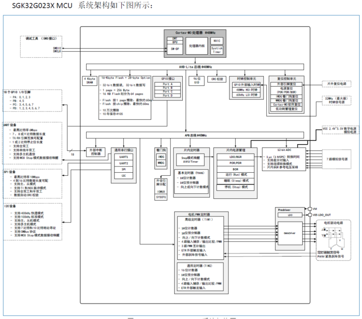Select Port D in the GPIO block
The height and width of the screenshot is (319, 362).
click(x=168, y=95)
